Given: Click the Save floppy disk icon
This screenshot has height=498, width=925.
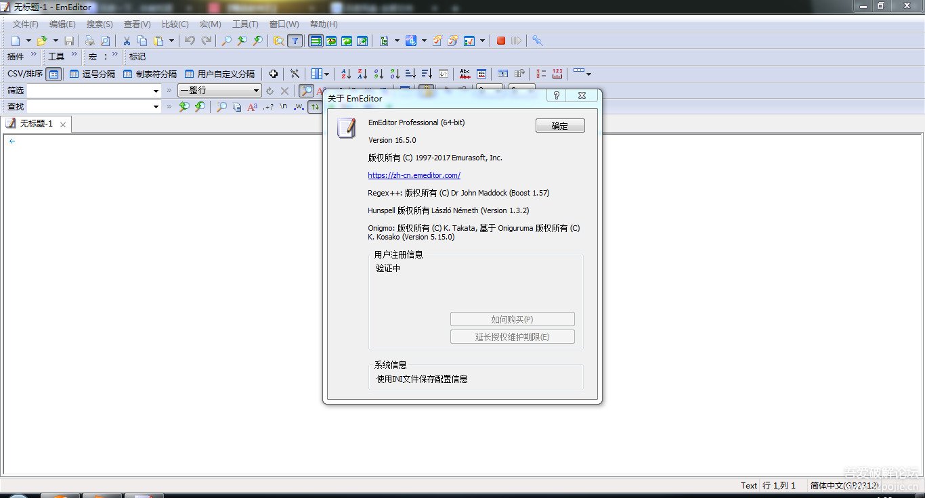Looking at the screenshot, I should point(68,41).
